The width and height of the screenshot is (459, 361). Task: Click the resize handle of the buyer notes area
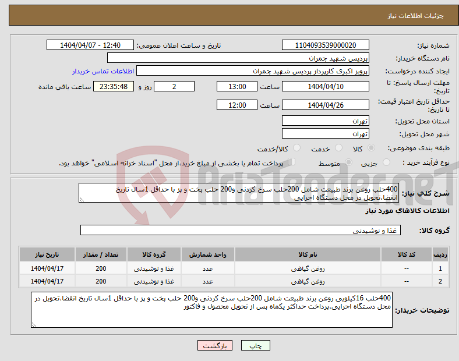34,325
